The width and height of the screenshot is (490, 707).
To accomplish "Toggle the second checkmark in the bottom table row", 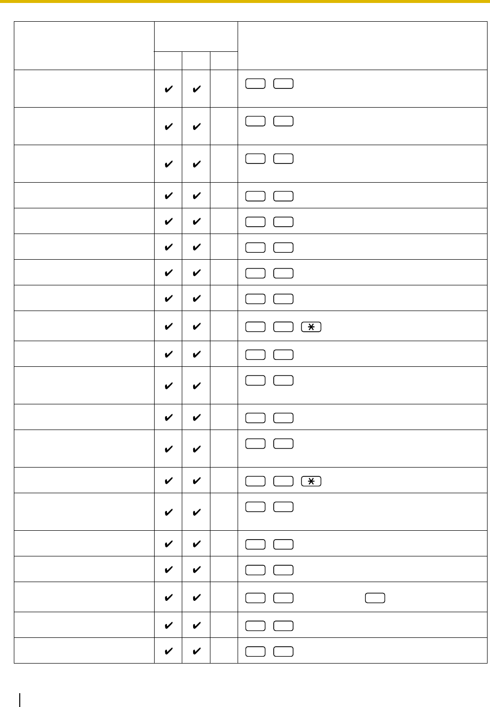I will coord(196,651).
